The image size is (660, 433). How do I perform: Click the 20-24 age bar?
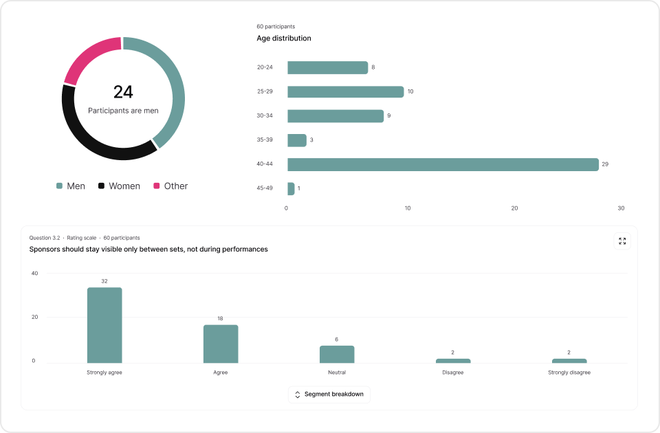[328, 67]
